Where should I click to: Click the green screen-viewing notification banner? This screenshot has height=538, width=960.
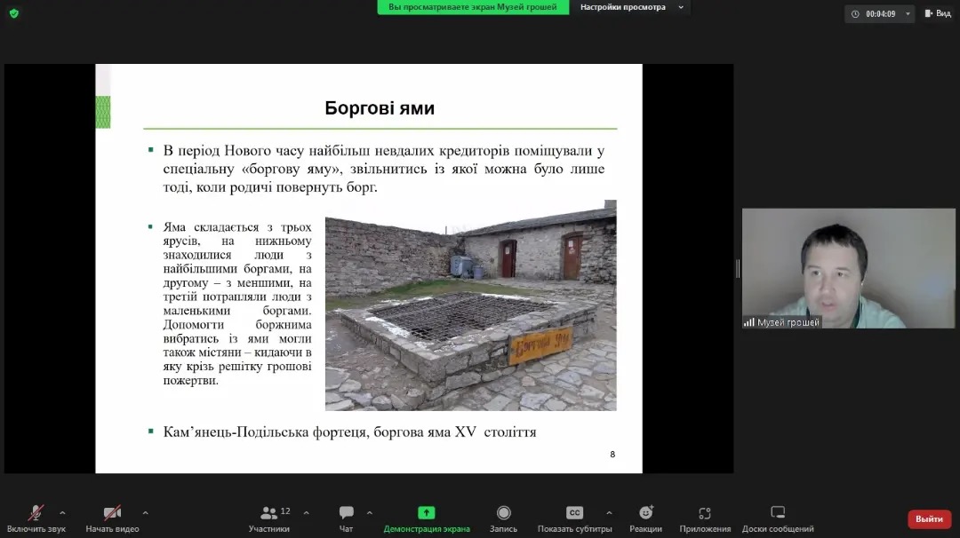(x=473, y=7)
